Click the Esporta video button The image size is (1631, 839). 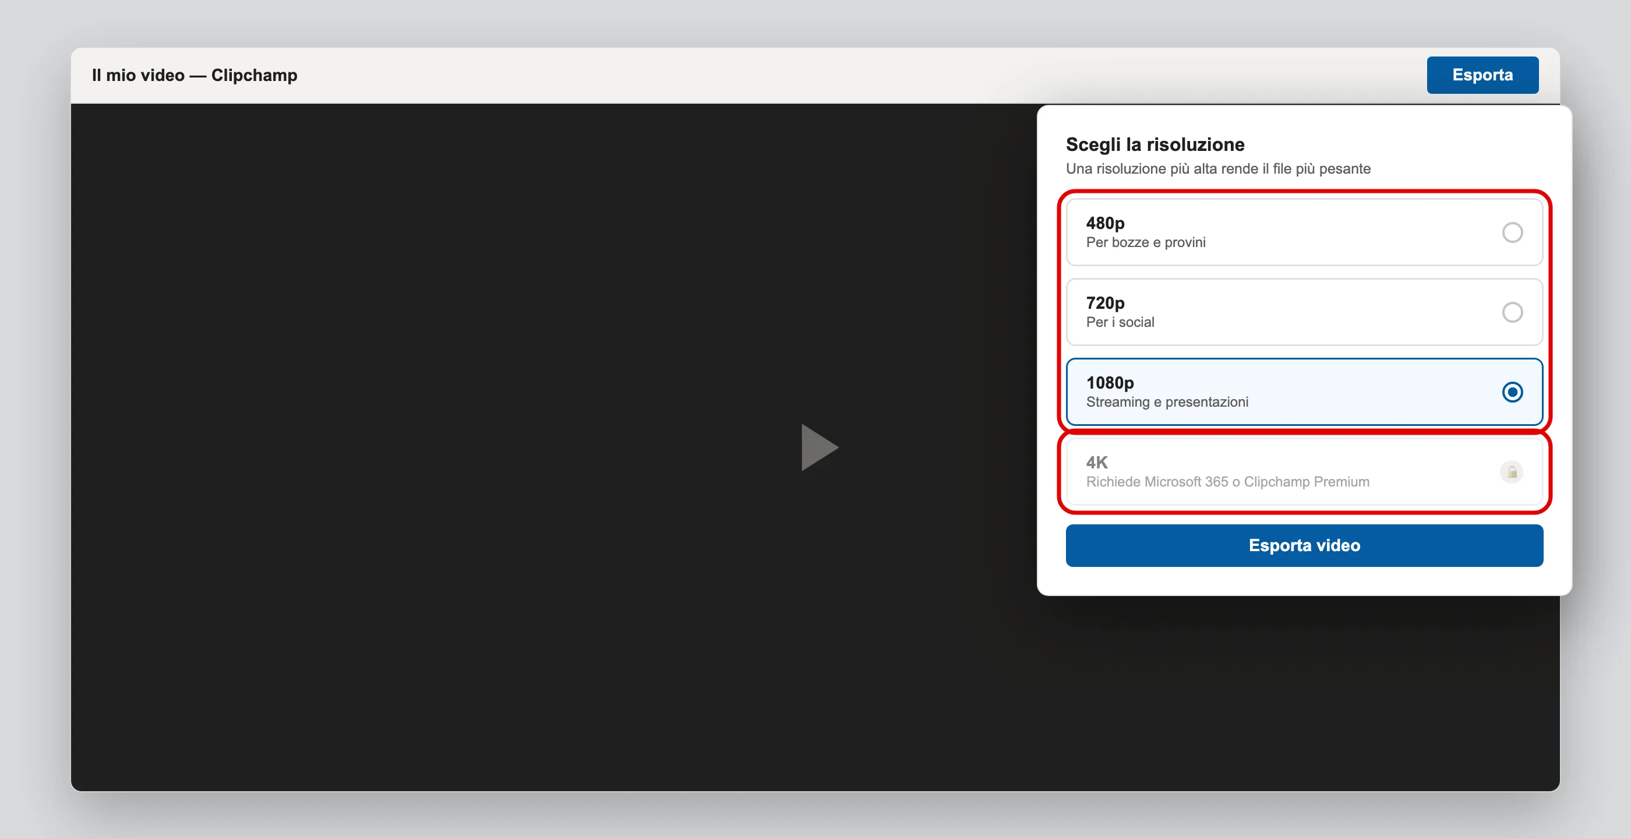click(1304, 545)
